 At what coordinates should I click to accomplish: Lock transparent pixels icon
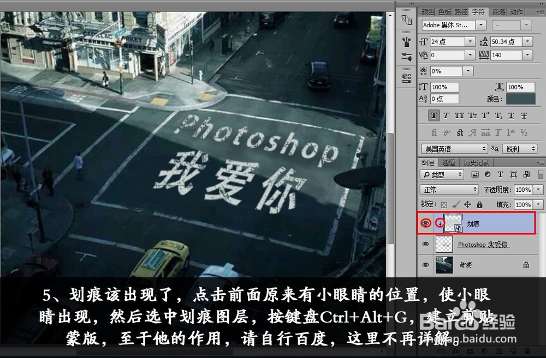pos(444,205)
